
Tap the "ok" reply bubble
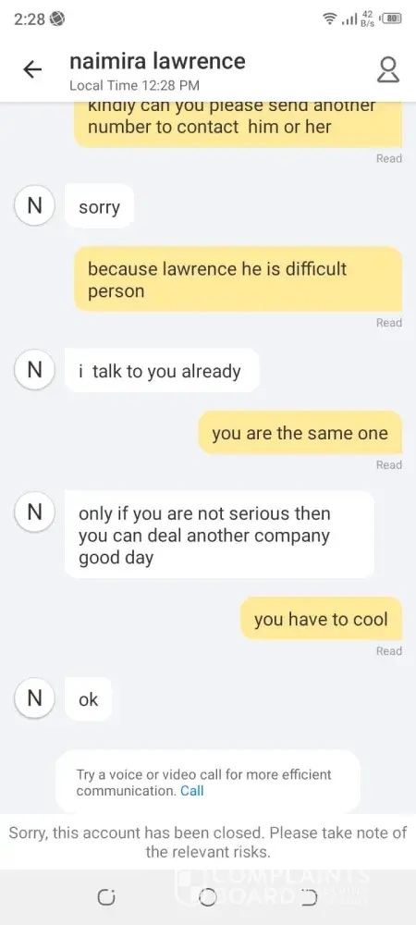[89, 699]
